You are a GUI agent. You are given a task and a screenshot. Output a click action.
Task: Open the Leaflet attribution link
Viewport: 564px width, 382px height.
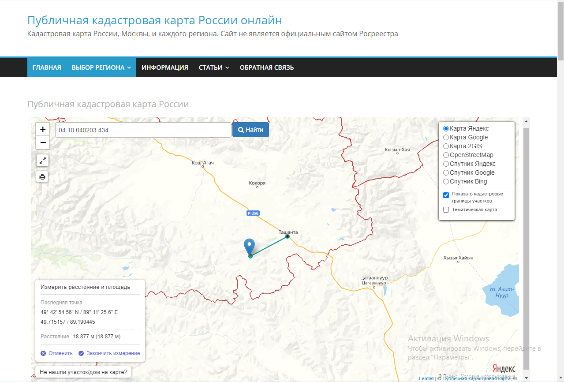426,378
